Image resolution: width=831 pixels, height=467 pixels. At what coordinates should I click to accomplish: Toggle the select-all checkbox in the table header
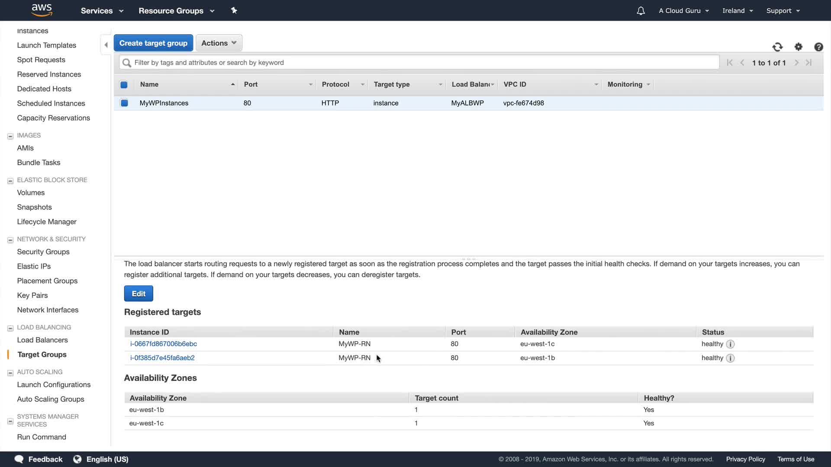pyautogui.click(x=124, y=85)
